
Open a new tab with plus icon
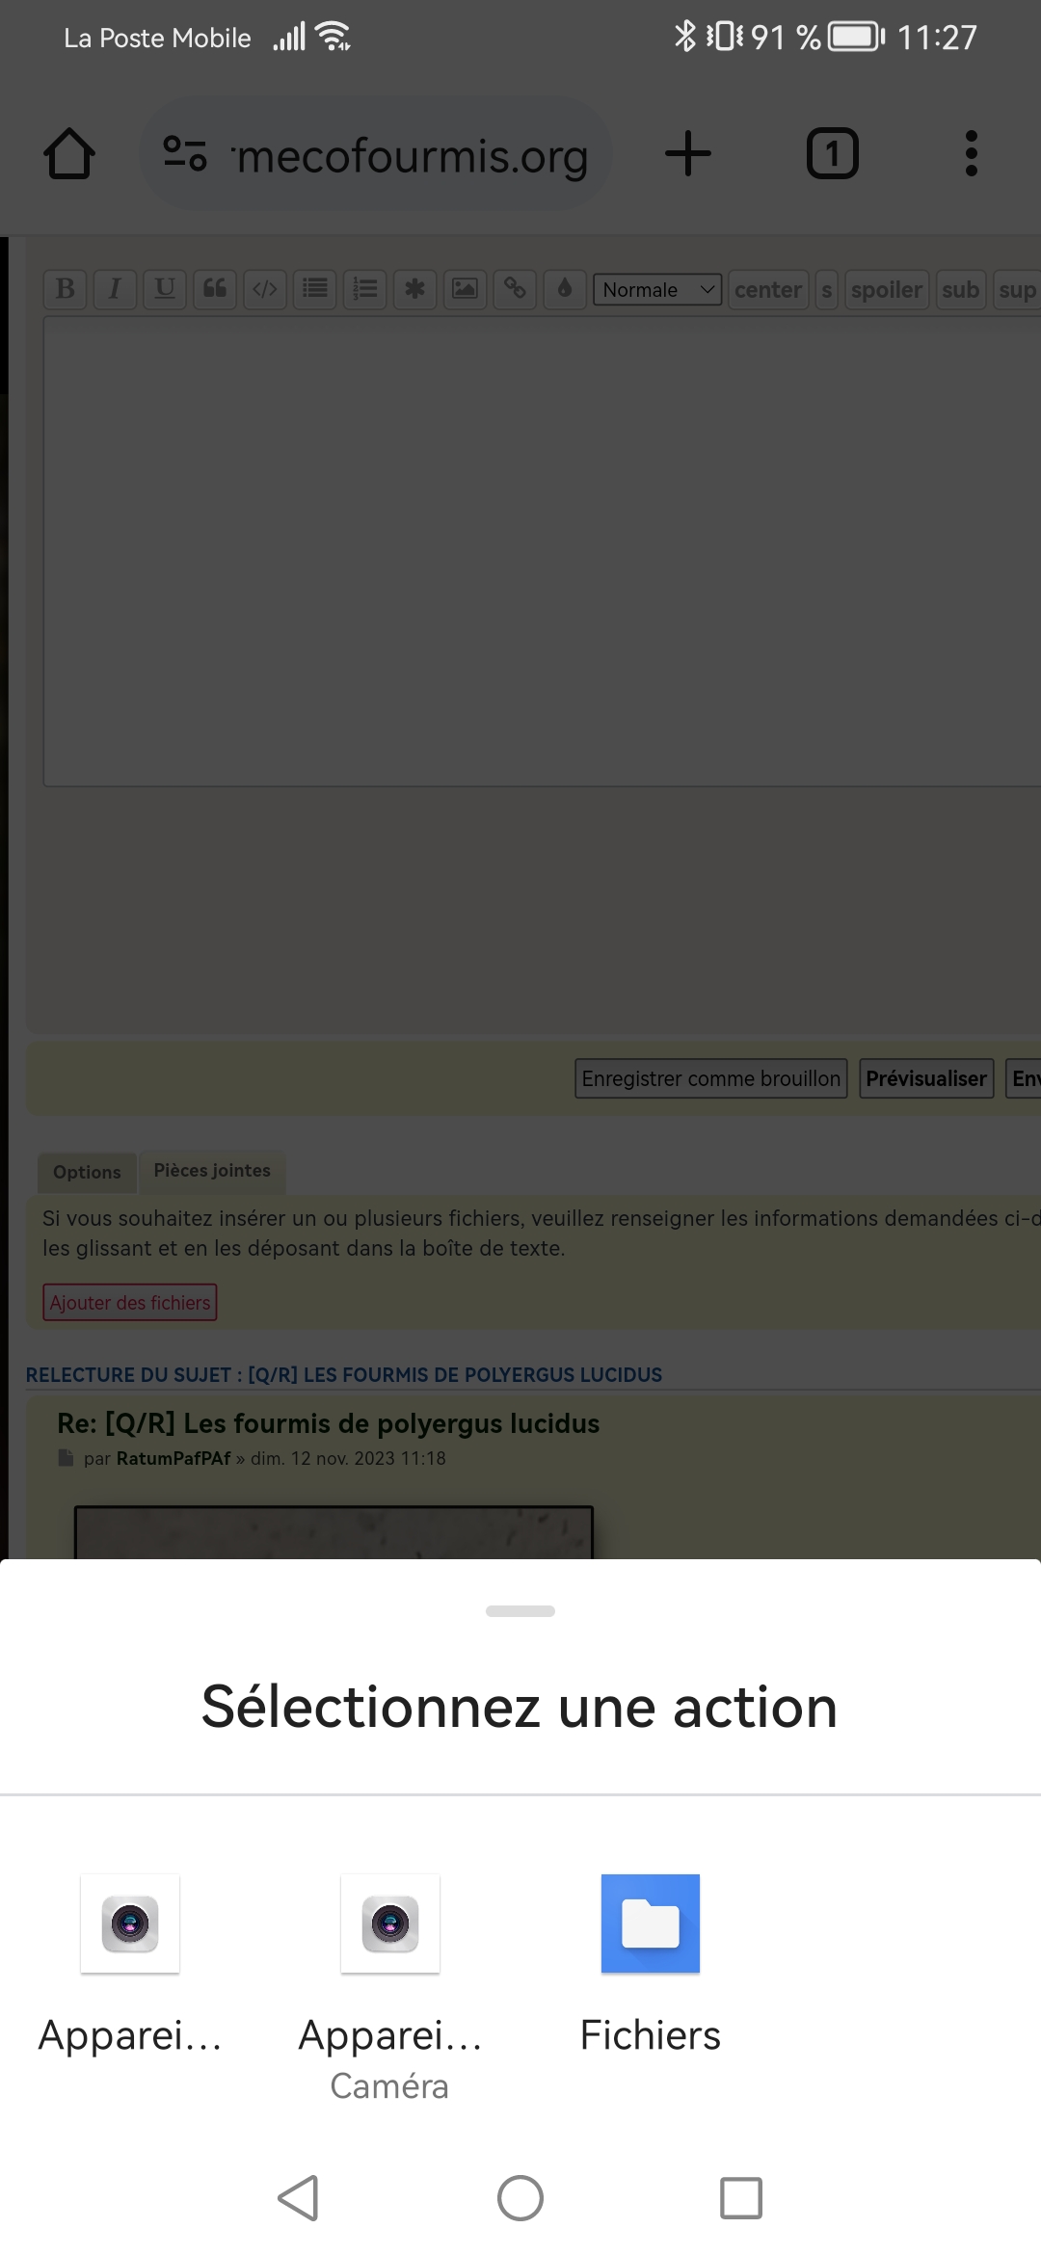tap(688, 154)
